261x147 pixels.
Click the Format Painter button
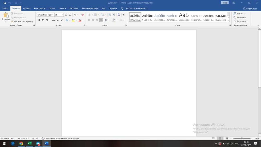22,21
